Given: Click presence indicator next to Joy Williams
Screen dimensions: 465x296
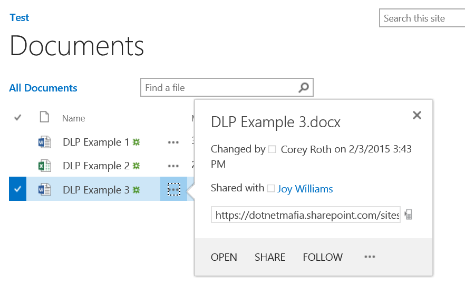Looking at the screenshot, I should (271, 188).
